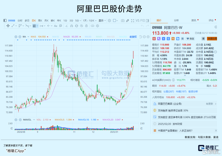The height and width of the screenshot is (156, 222).
Task: Open quote panel settings gear
Action: pos(216,27)
